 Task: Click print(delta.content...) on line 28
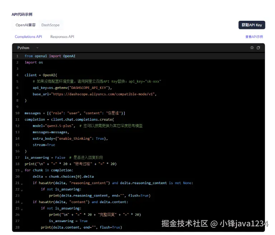pyautogui.click(x=81, y=227)
